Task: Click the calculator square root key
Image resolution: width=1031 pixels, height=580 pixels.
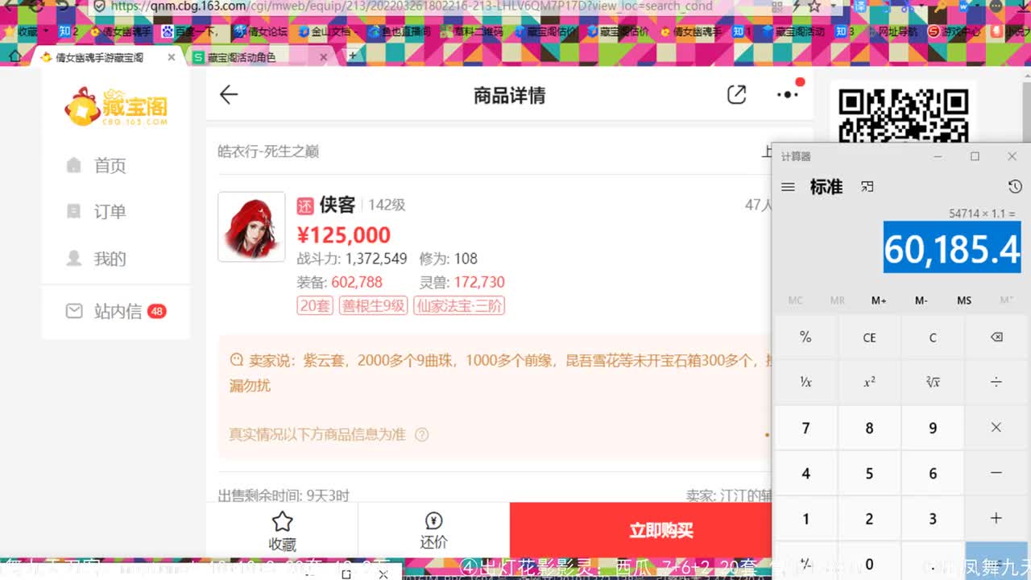Action: (x=933, y=382)
